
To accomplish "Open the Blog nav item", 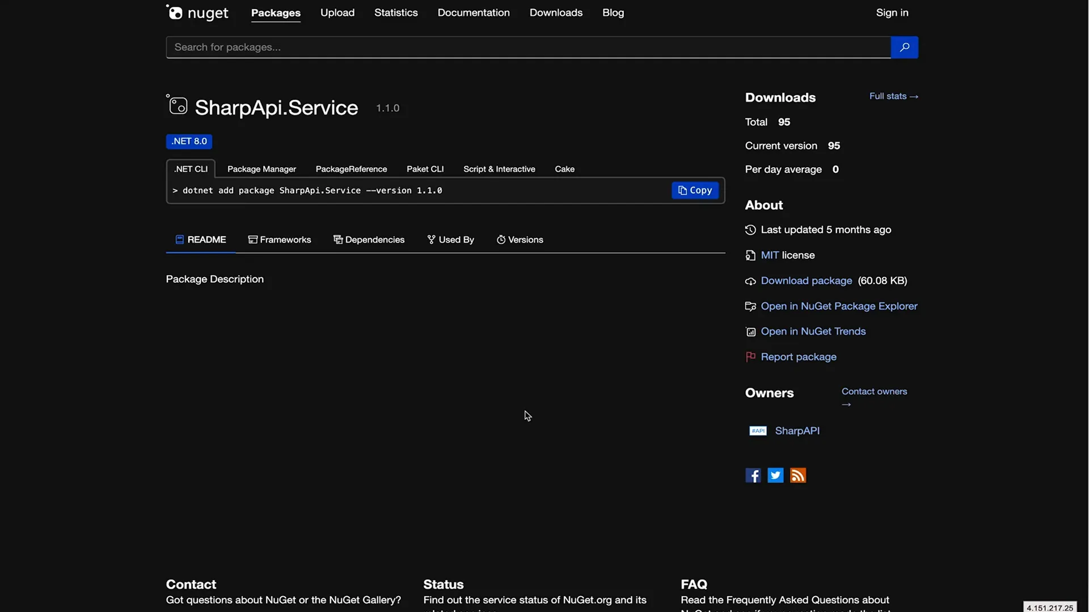I will point(613,12).
